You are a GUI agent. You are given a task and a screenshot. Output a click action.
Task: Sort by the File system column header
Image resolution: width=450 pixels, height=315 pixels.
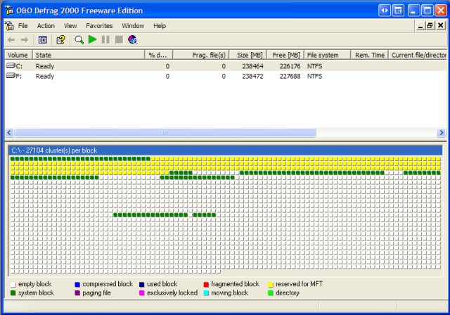coord(323,55)
